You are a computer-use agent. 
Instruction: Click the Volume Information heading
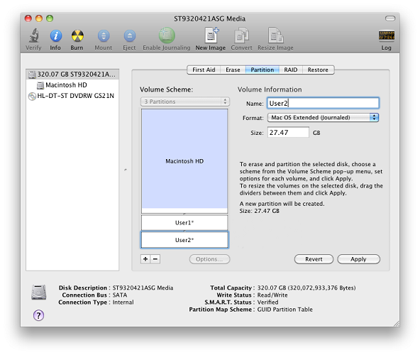[x=270, y=89]
